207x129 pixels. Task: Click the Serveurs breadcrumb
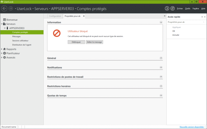(x=41, y=9)
